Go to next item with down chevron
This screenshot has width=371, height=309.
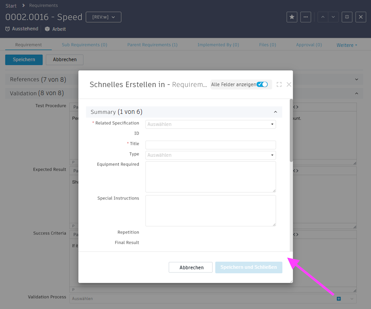[333, 17]
